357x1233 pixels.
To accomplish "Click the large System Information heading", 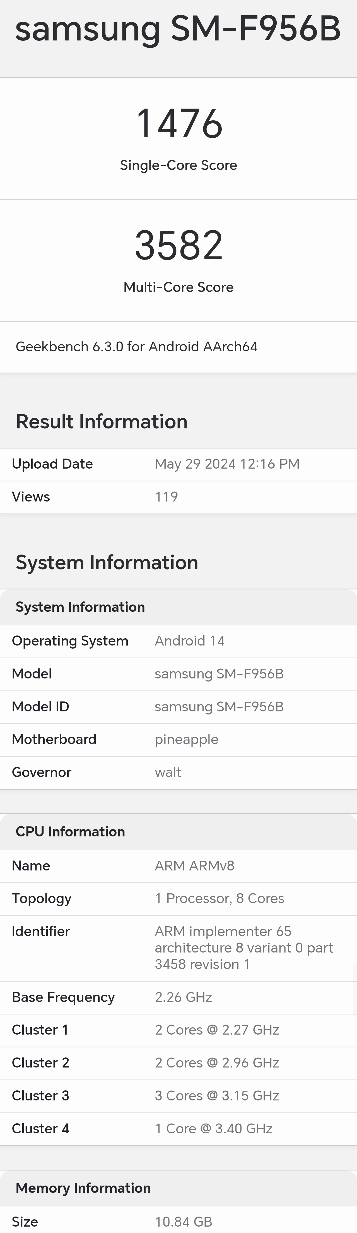I will click(x=107, y=562).
